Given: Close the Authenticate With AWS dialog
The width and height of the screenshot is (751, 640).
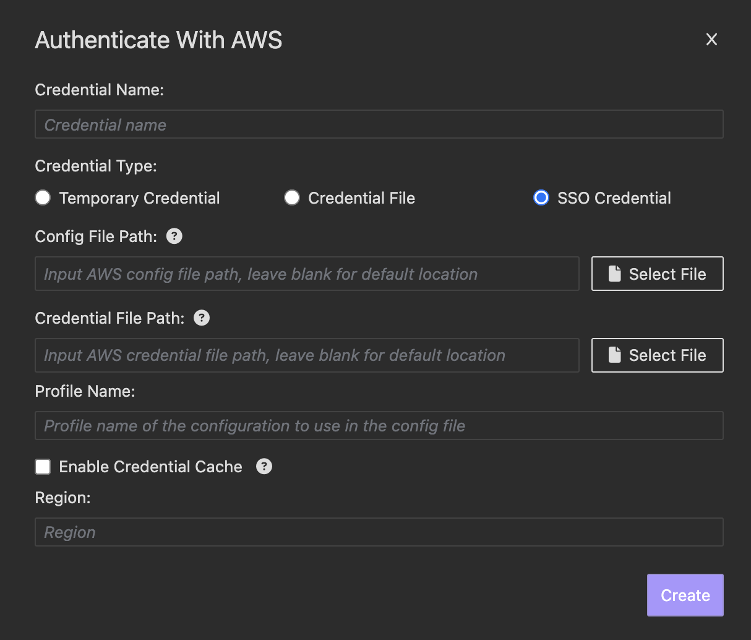Looking at the screenshot, I should point(711,40).
